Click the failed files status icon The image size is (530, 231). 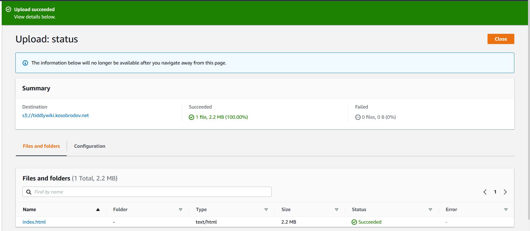coord(358,117)
